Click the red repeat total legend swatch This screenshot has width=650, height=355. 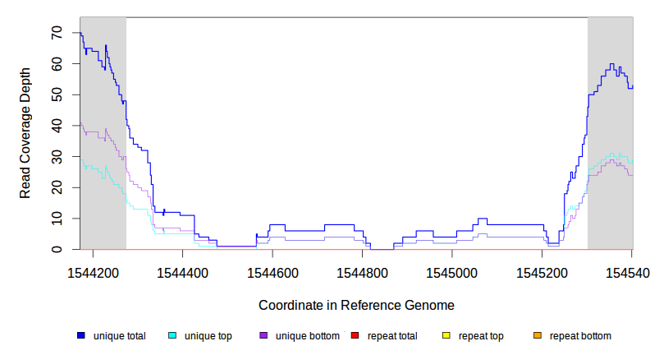(355, 336)
